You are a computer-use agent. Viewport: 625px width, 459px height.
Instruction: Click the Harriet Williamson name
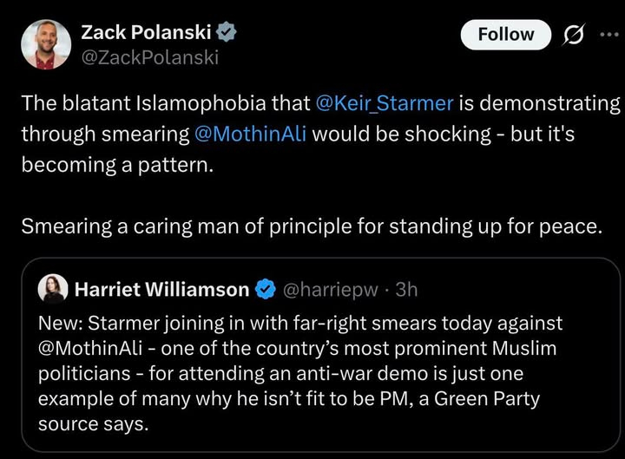tap(161, 289)
